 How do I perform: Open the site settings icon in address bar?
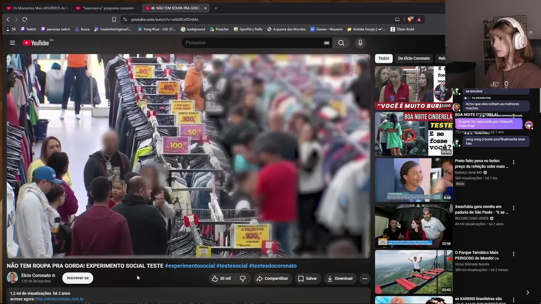[125, 19]
